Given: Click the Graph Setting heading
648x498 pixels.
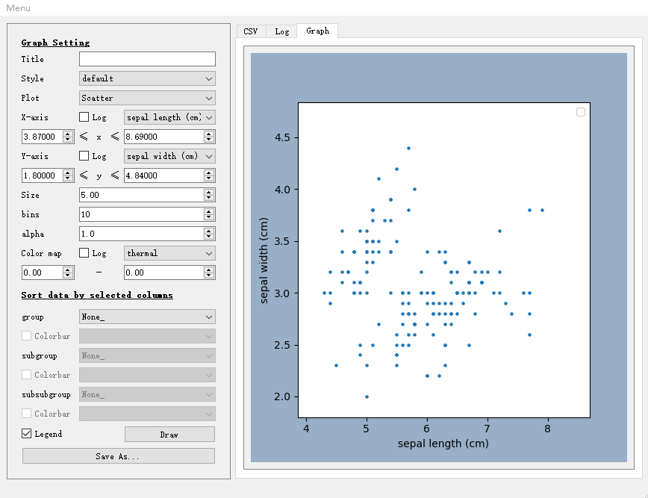Looking at the screenshot, I should tap(55, 43).
